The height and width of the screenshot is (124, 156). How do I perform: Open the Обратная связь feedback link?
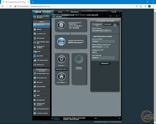(74, 119)
